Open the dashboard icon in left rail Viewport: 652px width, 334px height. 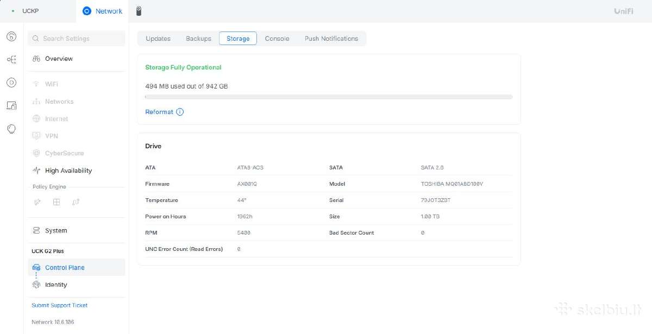11,37
